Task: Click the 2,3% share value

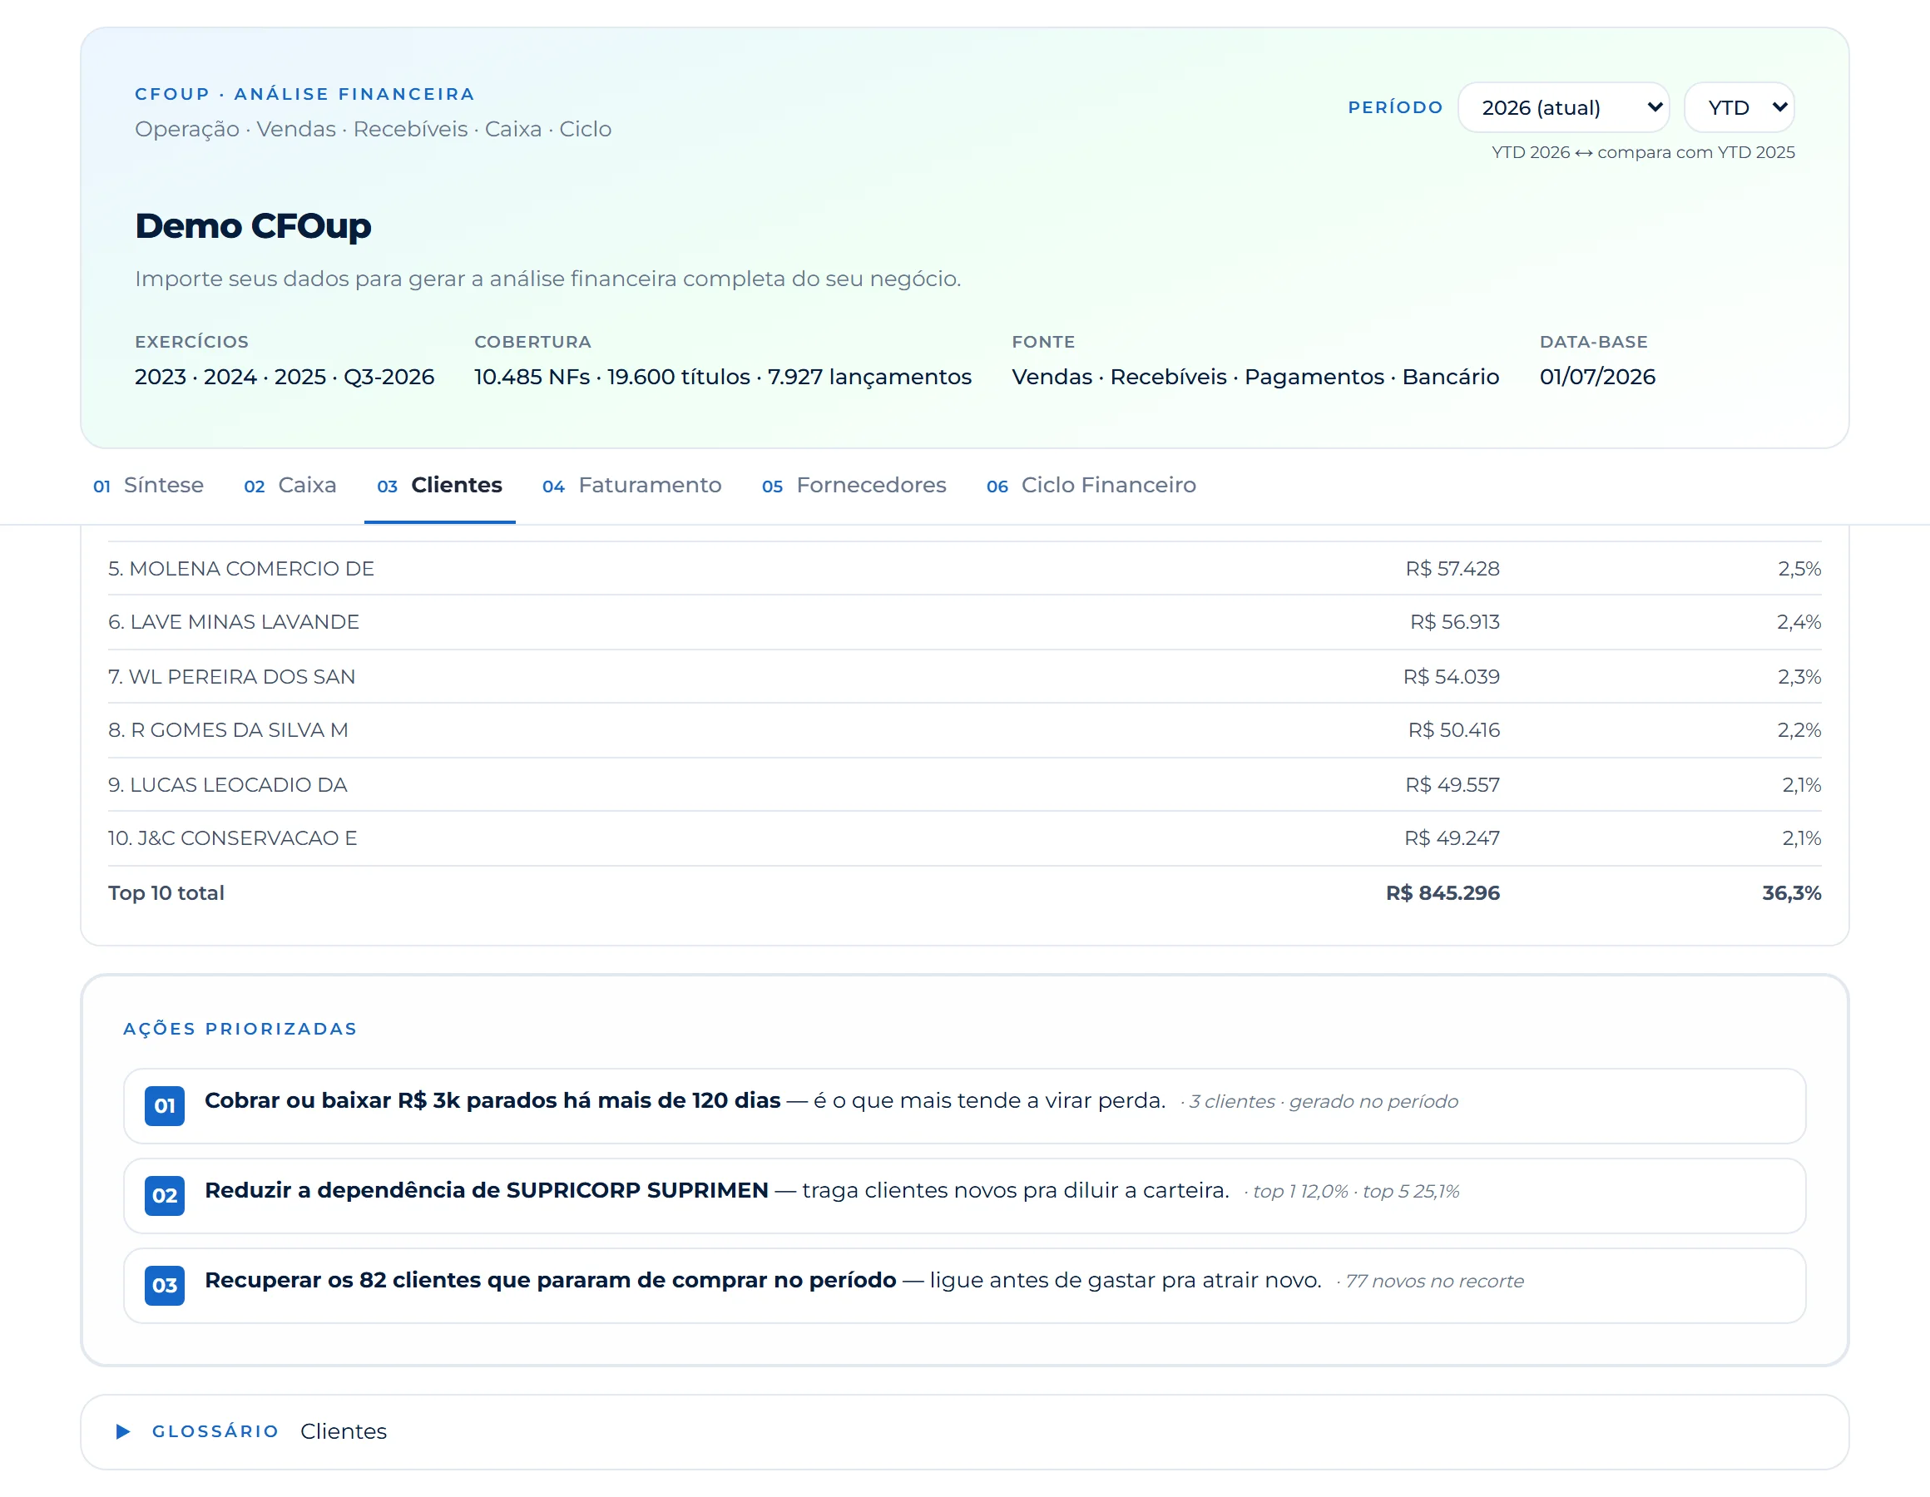Action: coord(1799,676)
